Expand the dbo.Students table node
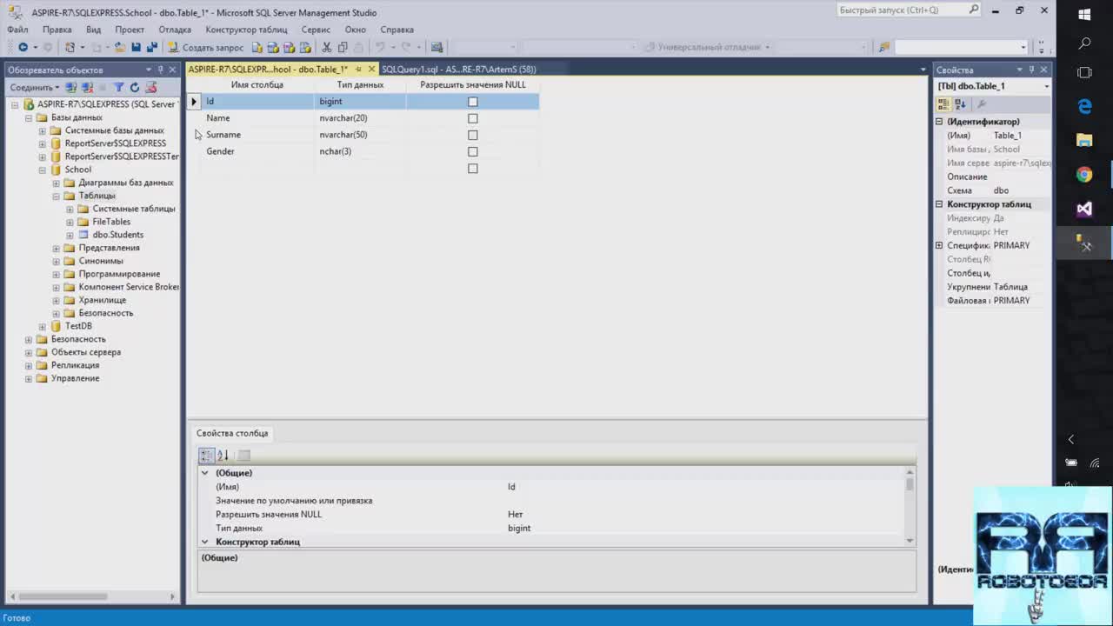 [x=70, y=235]
